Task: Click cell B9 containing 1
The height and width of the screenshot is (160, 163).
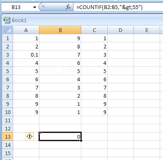Action: (x=60, y=104)
